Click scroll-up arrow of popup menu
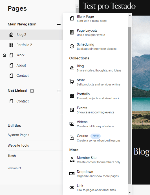150x195 pixels. click(130, 15)
